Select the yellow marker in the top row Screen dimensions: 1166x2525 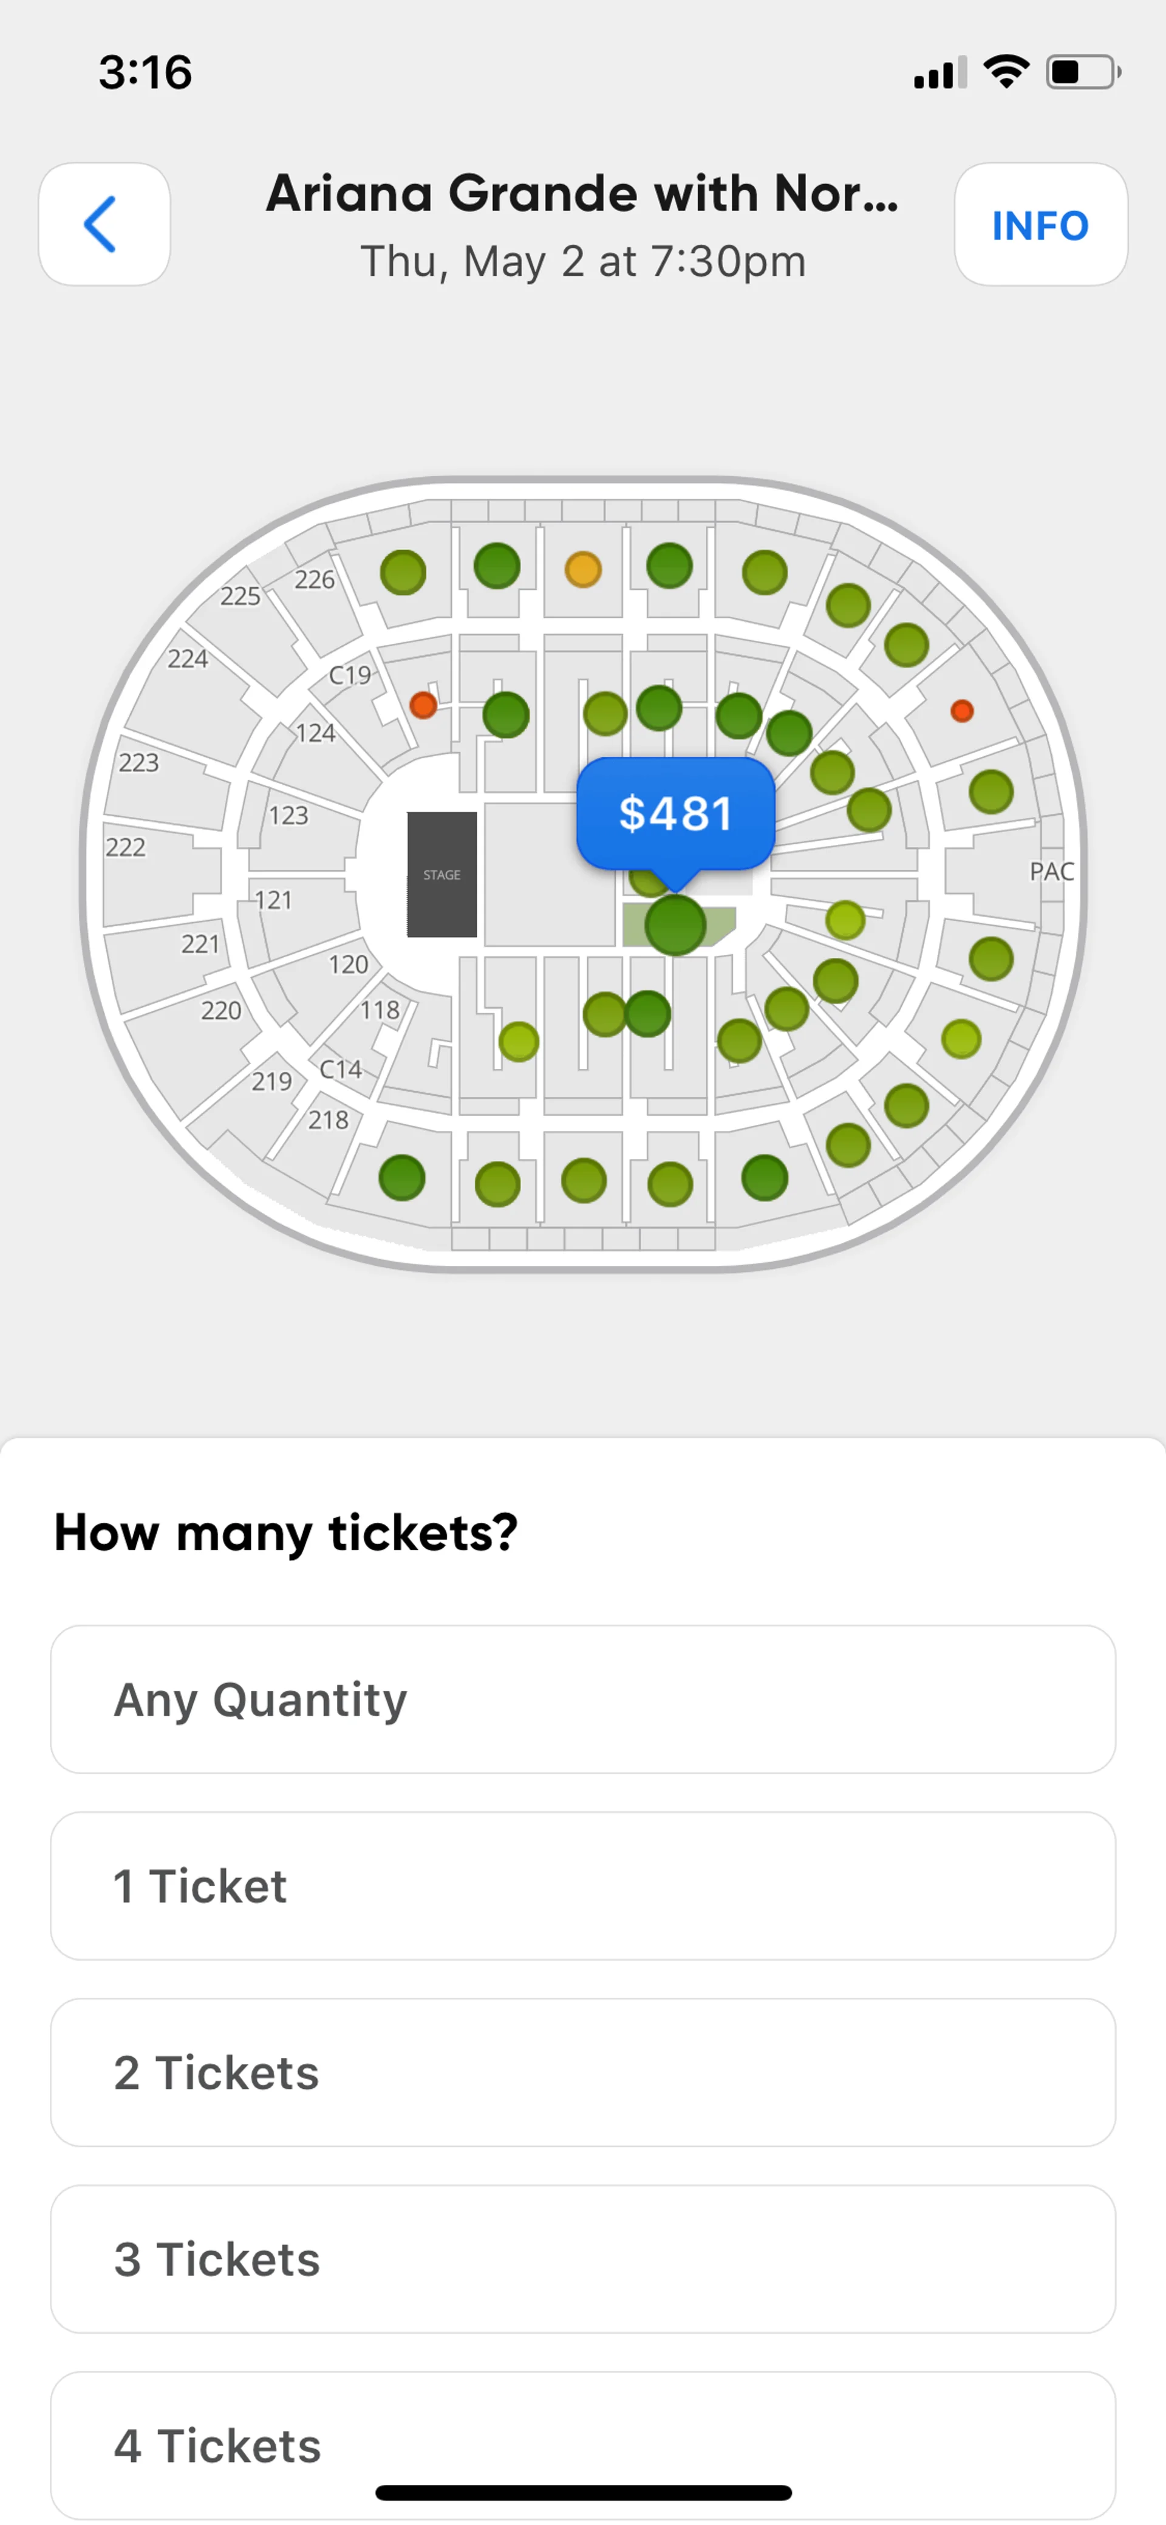pos(583,569)
